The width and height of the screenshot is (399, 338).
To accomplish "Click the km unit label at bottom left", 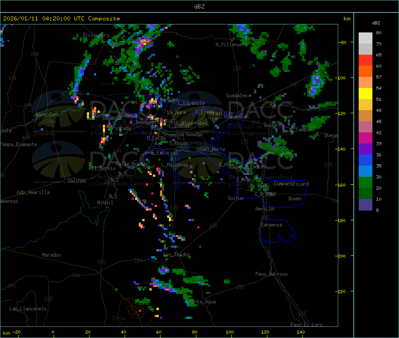I will pos(6,333).
